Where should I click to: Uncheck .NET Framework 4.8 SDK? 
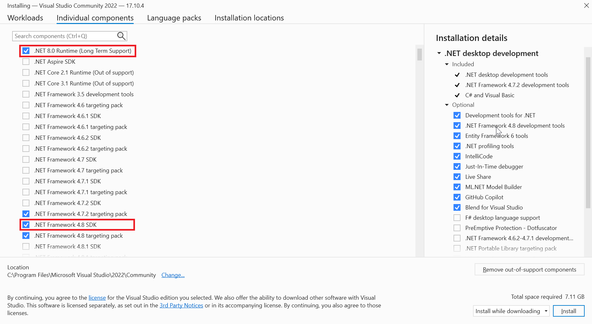[26, 225]
